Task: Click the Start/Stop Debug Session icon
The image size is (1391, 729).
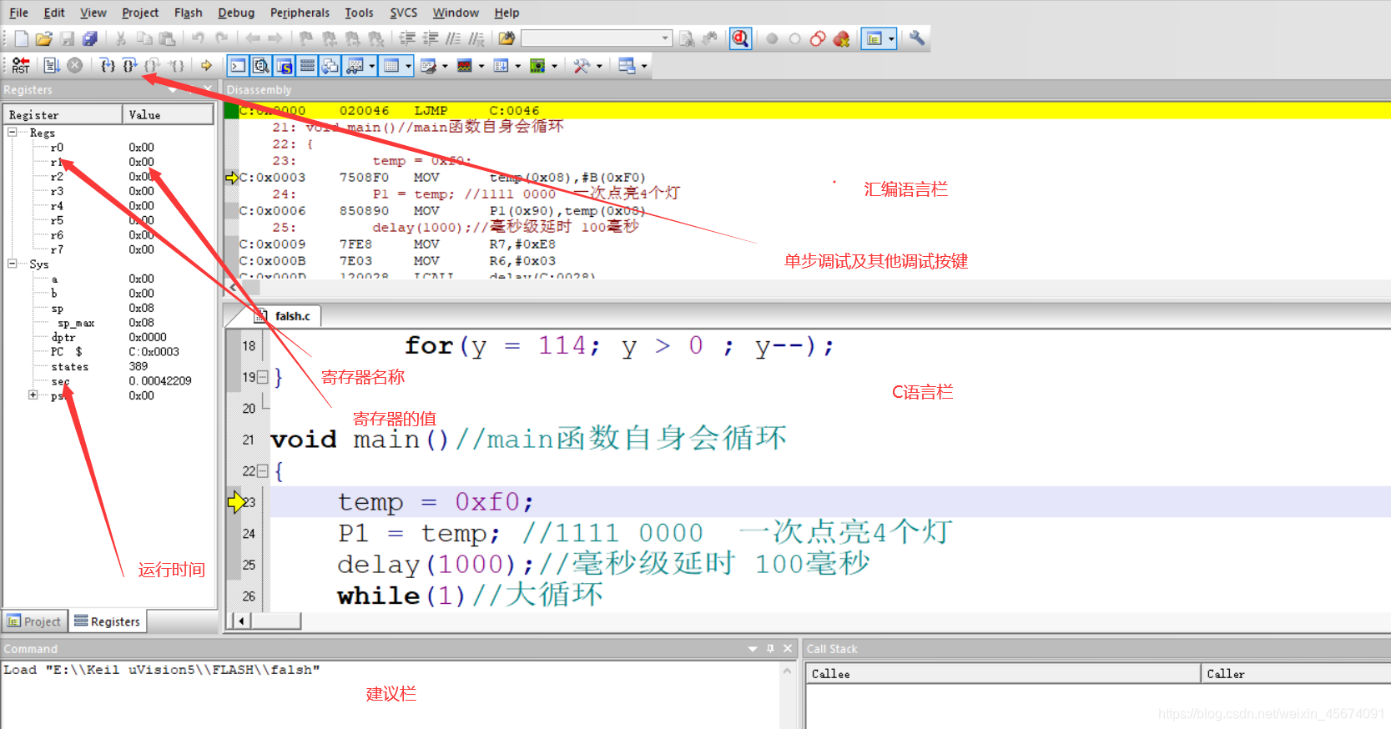Action: (x=740, y=38)
